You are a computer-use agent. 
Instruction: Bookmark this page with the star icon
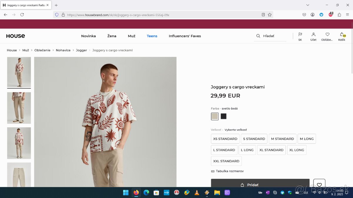[270, 15]
